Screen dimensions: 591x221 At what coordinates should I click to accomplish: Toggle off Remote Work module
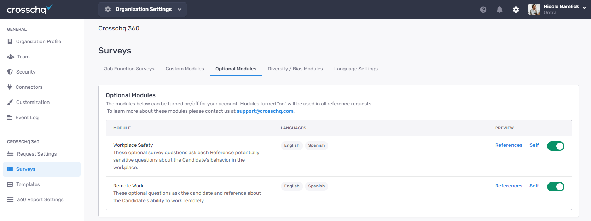tap(556, 186)
